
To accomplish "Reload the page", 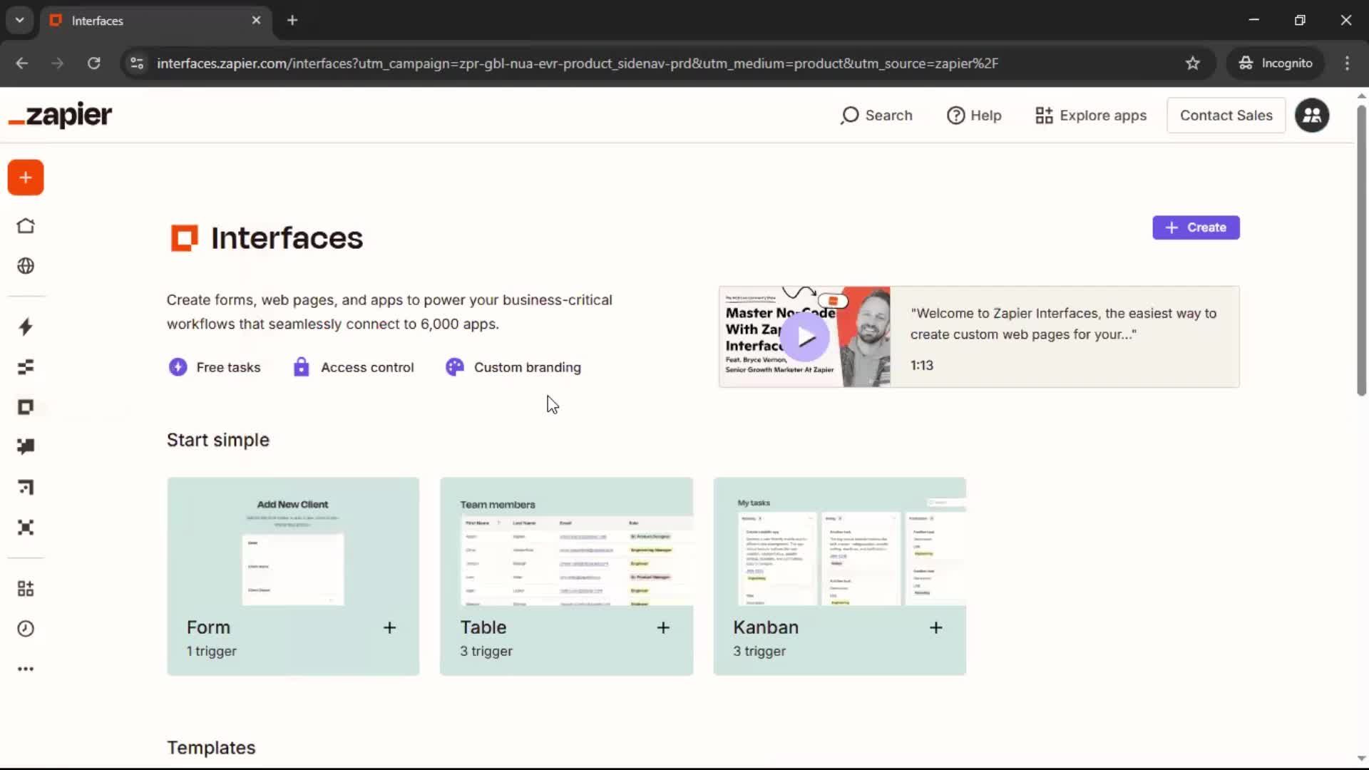I will pos(93,63).
